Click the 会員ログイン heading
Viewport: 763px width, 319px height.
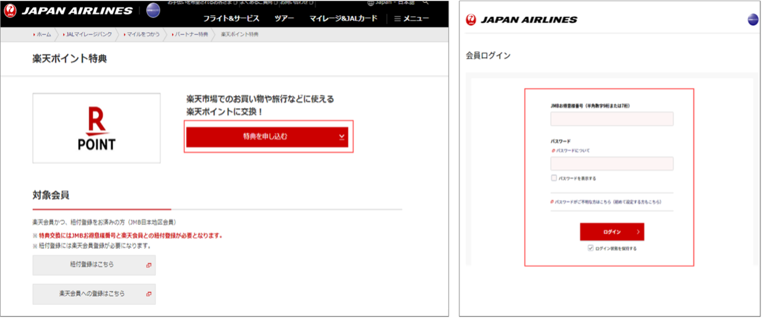click(x=488, y=56)
